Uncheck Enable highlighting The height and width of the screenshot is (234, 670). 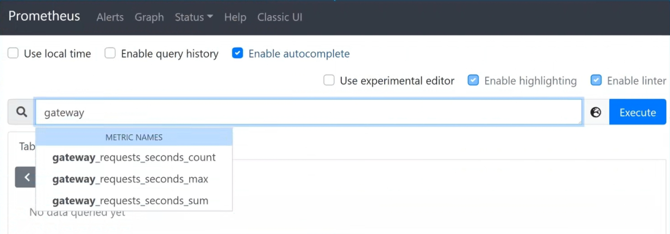(473, 81)
